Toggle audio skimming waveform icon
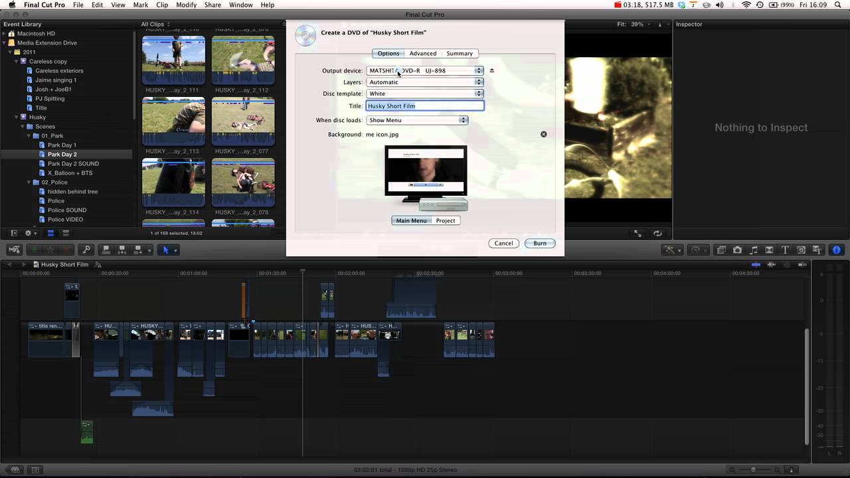The image size is (850, 478). click(772, 264)
